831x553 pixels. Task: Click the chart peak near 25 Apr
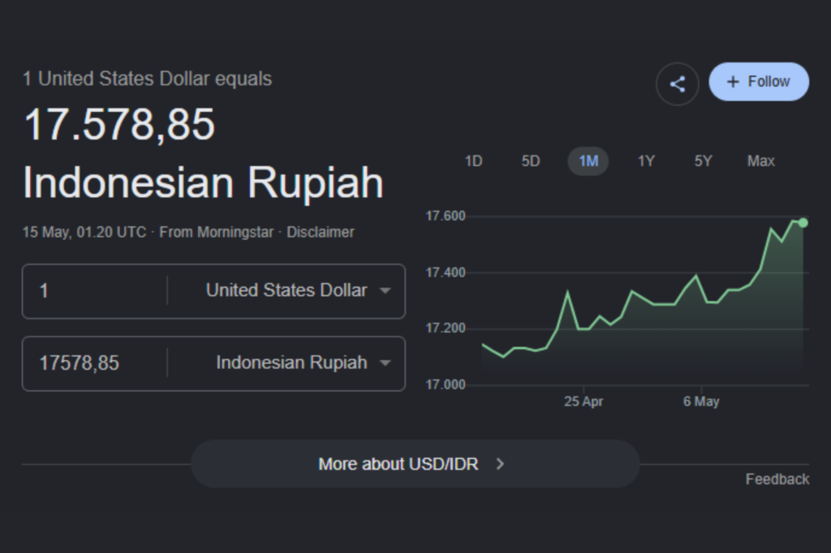[567, 291]
